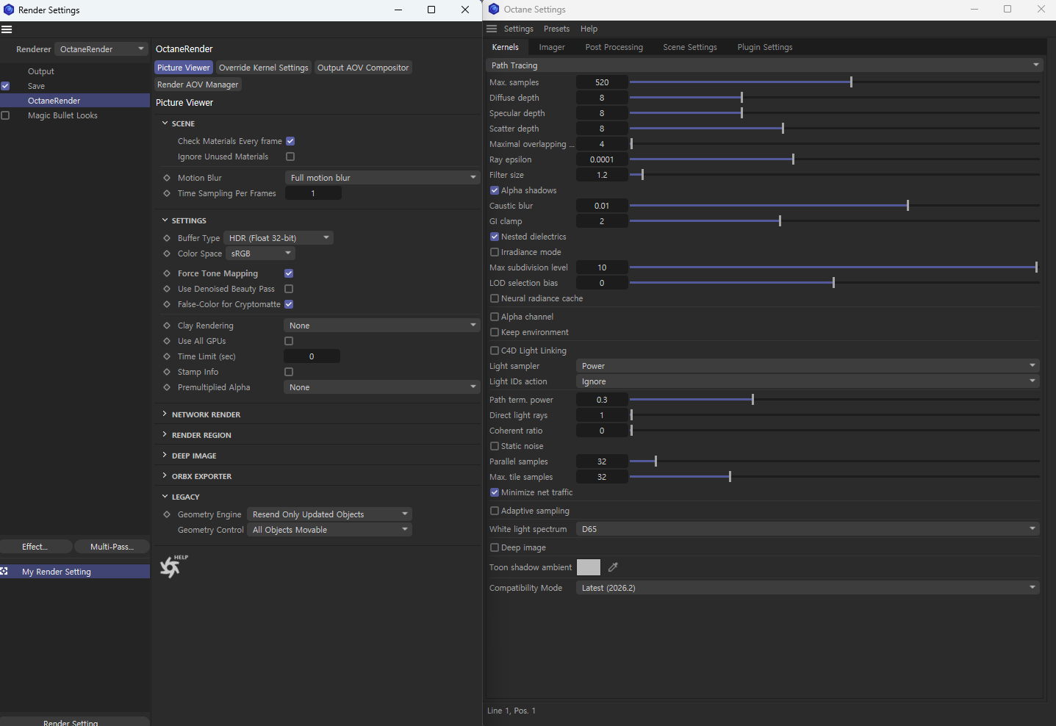This screenshot has width=1056, height=726.
Task: Click the Octane HELP logo icon
Action: coord(173,567)
